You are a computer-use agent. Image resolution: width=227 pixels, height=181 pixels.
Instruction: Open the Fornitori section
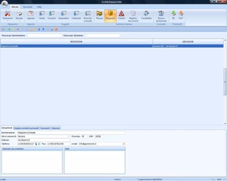(52, 15)
